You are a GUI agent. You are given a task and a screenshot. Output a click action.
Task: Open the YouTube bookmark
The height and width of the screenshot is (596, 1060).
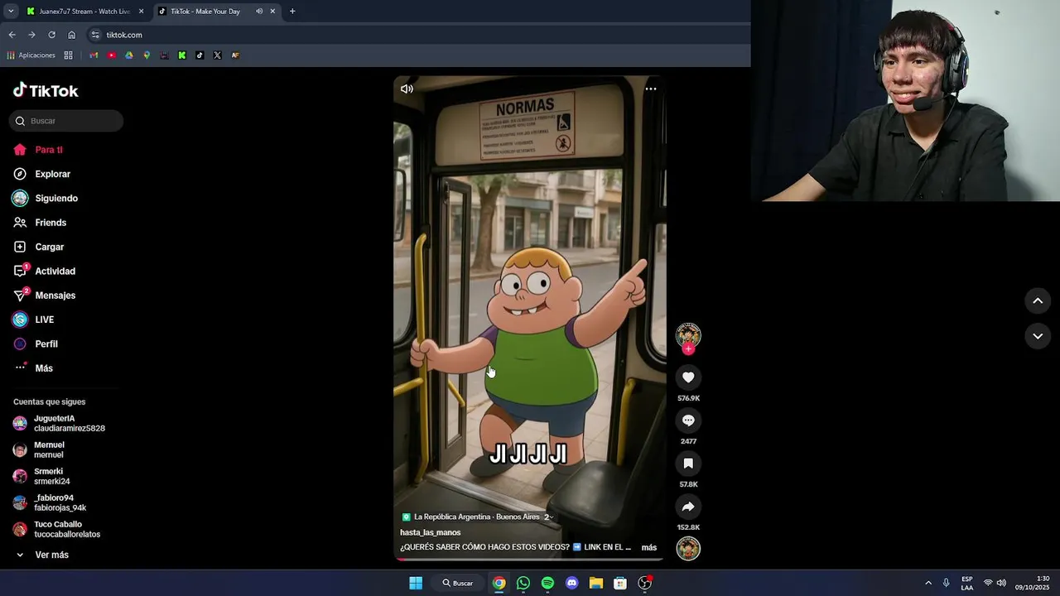pos(111,55)
